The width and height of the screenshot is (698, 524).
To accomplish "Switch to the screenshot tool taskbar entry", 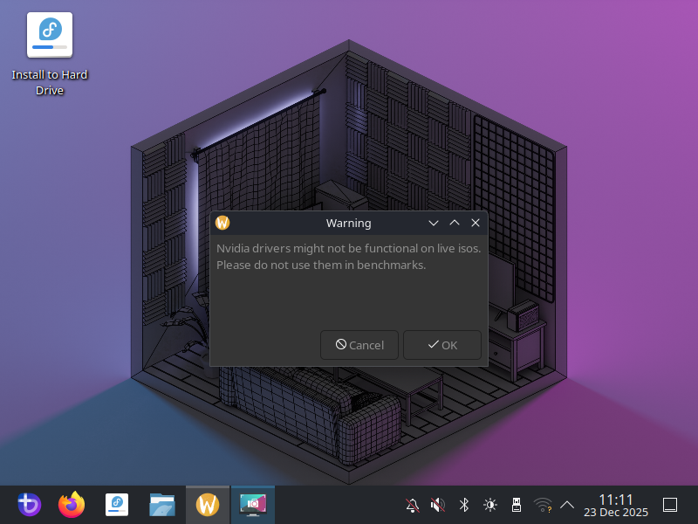I will tap(253, 505).
